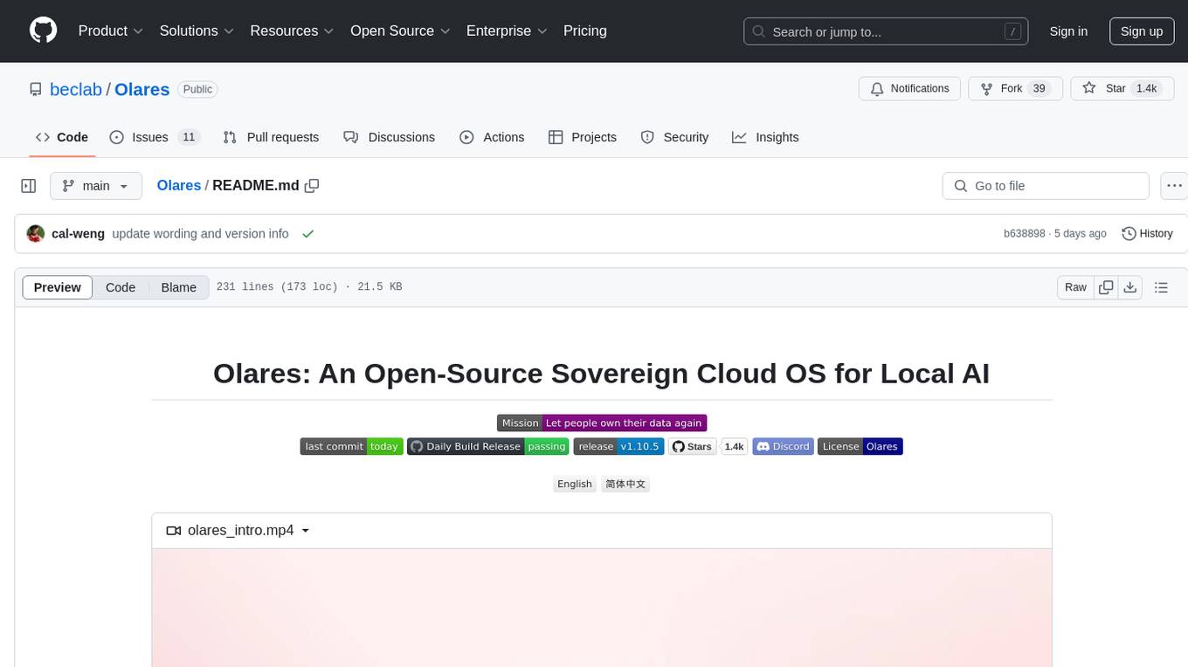The height and width of the screenshot is (667, 1188).
Task: Focus the Search or jump to field
Action: click(x=885, y=31)
